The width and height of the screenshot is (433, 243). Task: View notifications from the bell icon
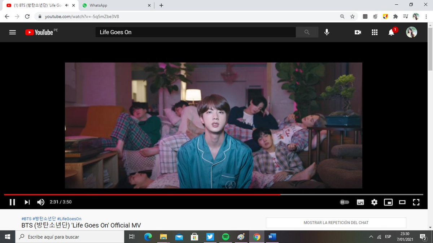(x=392, y=32)
